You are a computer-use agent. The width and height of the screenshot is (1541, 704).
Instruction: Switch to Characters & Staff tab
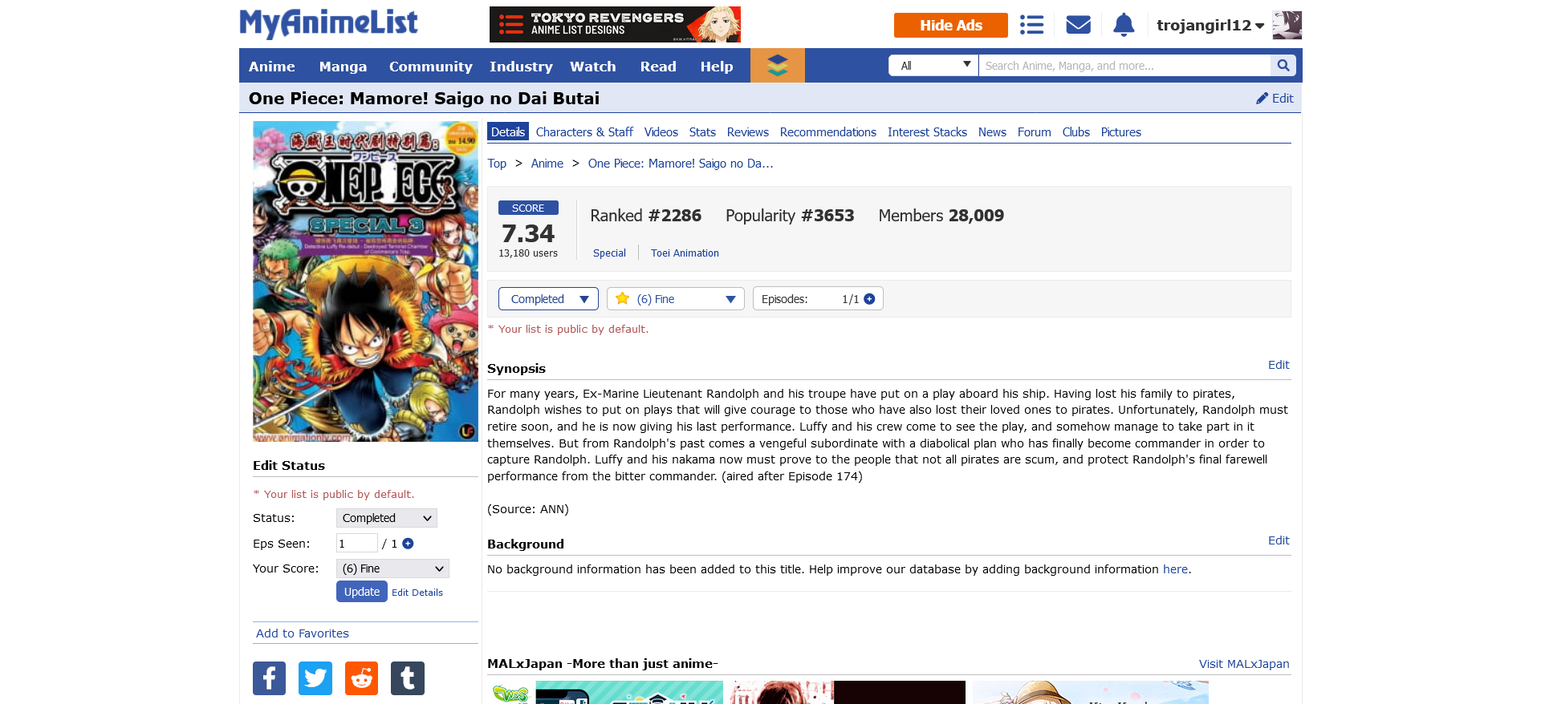coord(584,132)
